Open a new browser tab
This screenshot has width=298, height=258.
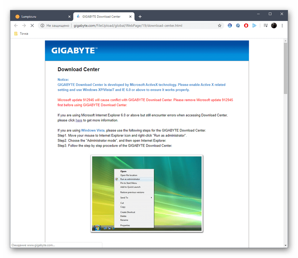[x=140, y=17]
